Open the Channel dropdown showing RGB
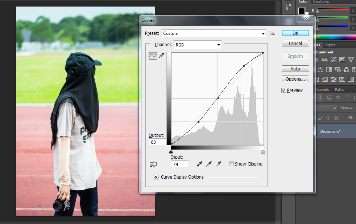The image size is (356, 224). tap(197, 45)
